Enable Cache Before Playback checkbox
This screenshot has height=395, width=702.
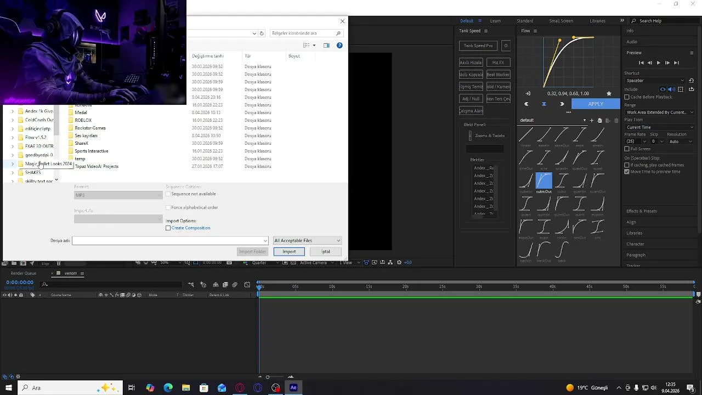(627, 97)
